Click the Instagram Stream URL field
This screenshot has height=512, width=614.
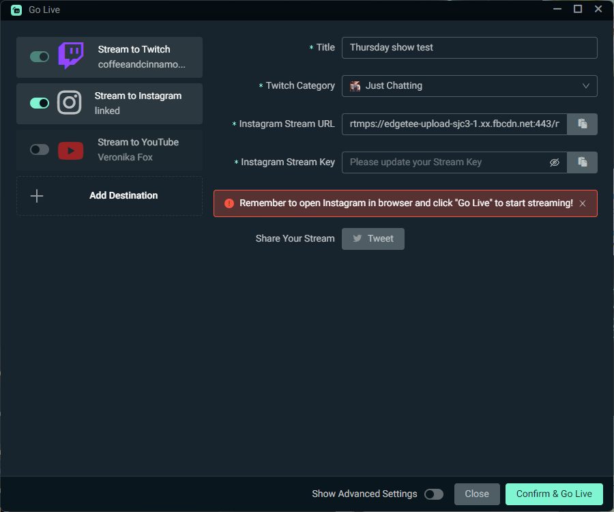pyautogui.click(x=454, y=124)
